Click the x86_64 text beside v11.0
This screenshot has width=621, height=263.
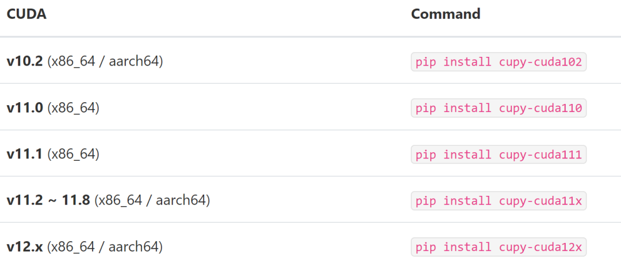click(73, 107)
